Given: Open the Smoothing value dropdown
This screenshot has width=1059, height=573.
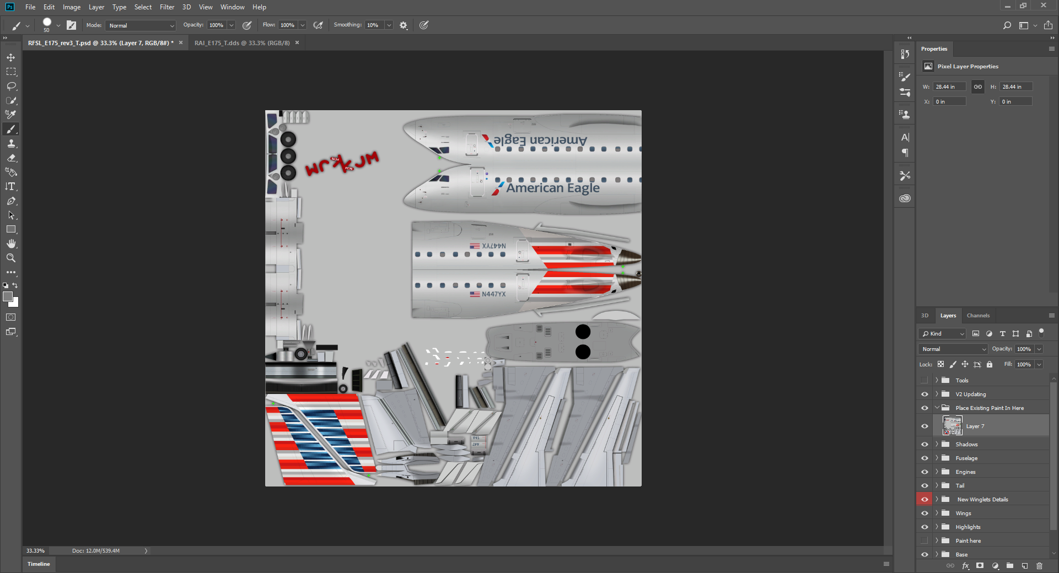Looking at the screenshot, I should click(x=389, y=25).
